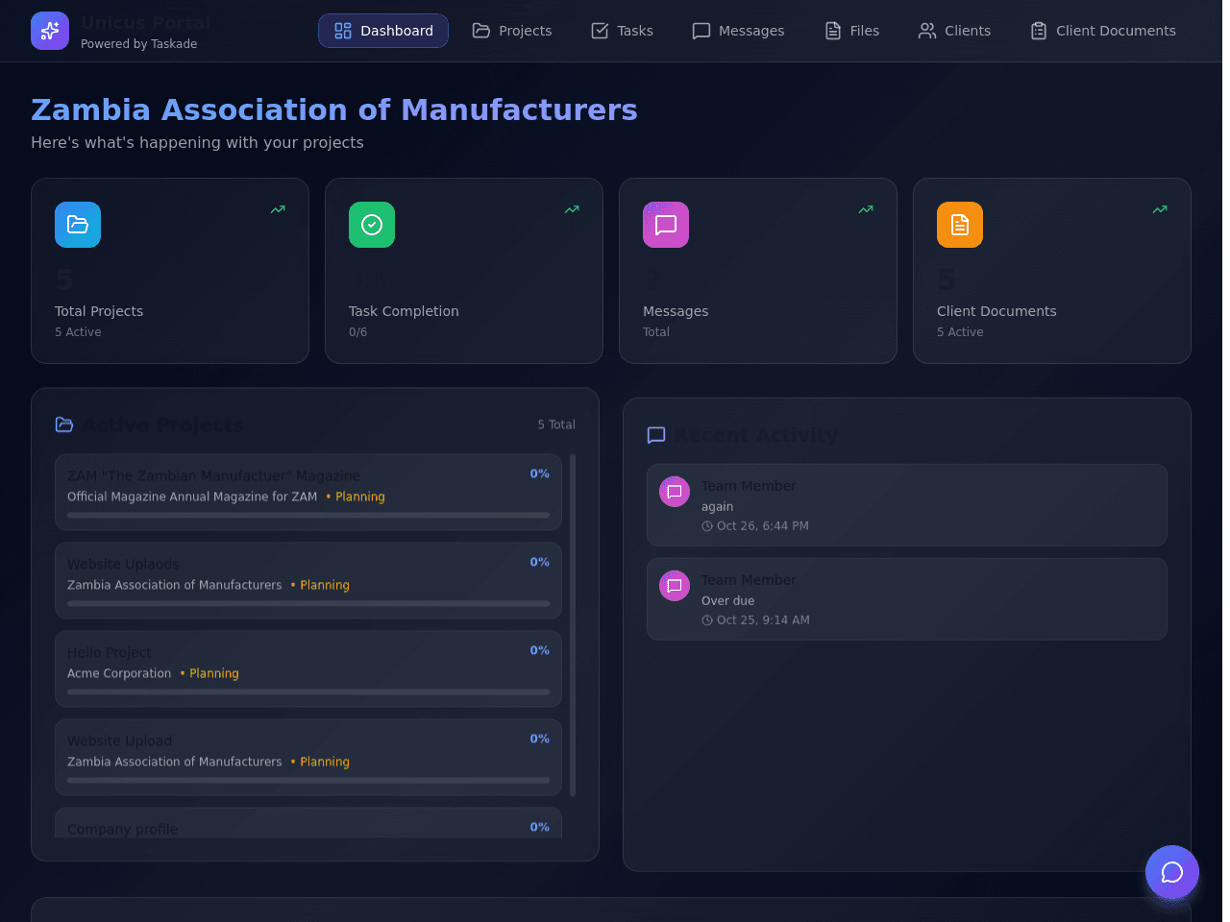Open the Files tab
Viewport: 1230px width, 922px height.
(x=852, y=31)
